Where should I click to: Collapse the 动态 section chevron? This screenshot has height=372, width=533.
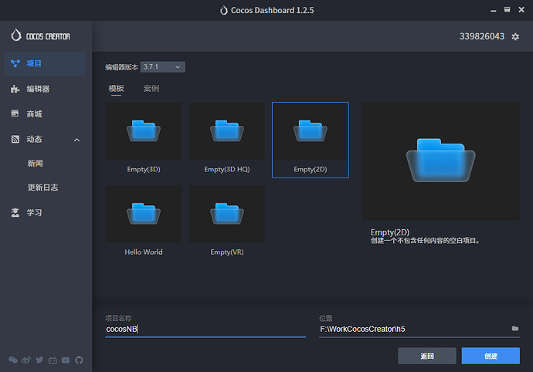click(76, 140)
